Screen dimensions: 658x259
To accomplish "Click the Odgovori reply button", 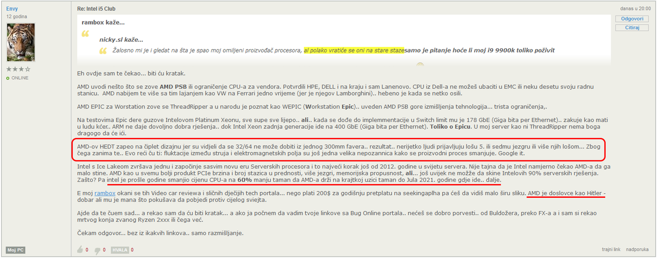I will coord(632,19).
